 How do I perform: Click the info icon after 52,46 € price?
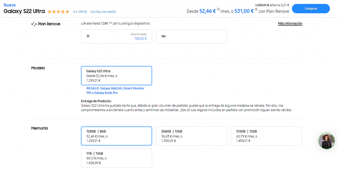[219, 9]
